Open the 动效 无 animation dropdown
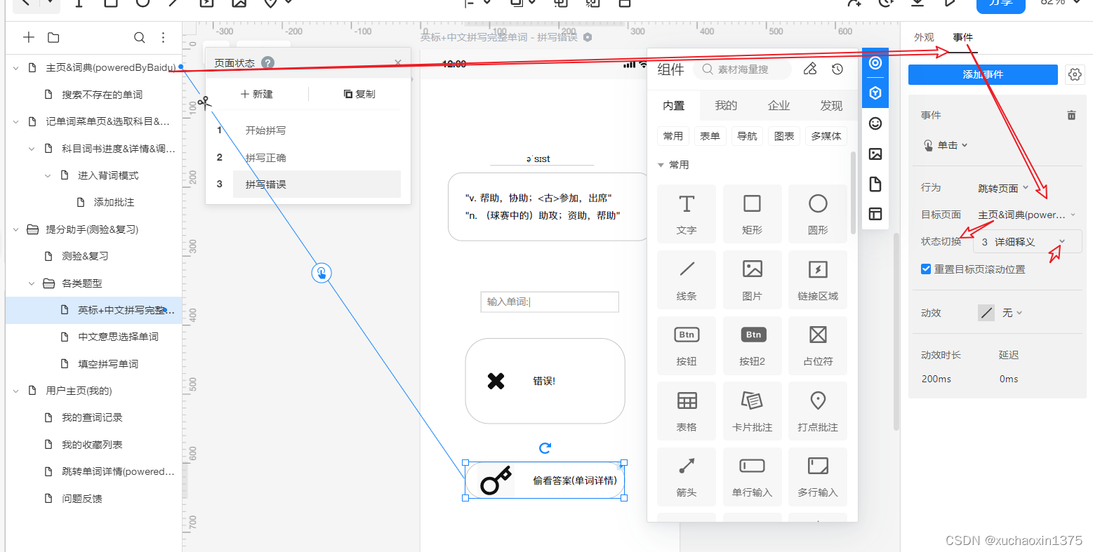The height and width of the screenshot is (552, 1093). pos(1012,313)
